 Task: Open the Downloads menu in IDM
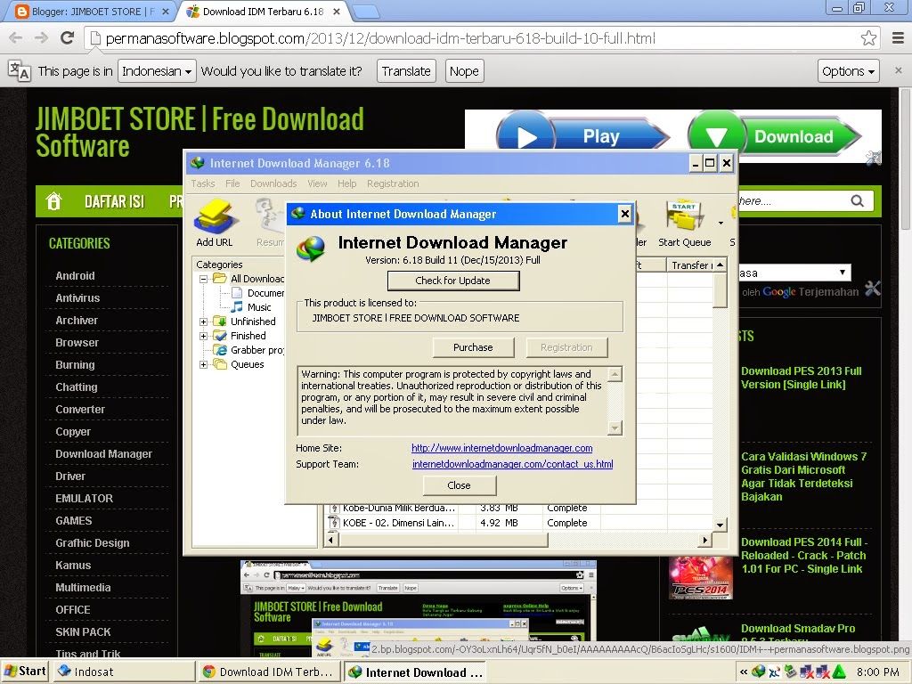[x=273, y=183]
